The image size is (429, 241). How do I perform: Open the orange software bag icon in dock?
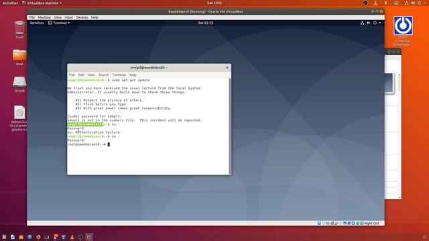pos(21,237)
